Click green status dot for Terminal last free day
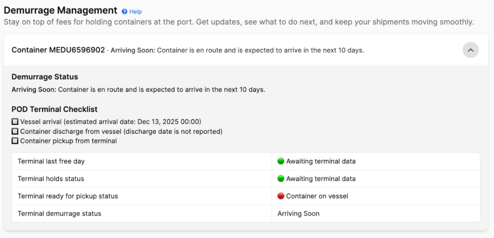Viewport: 494px width, 238px height. (281, 161)
